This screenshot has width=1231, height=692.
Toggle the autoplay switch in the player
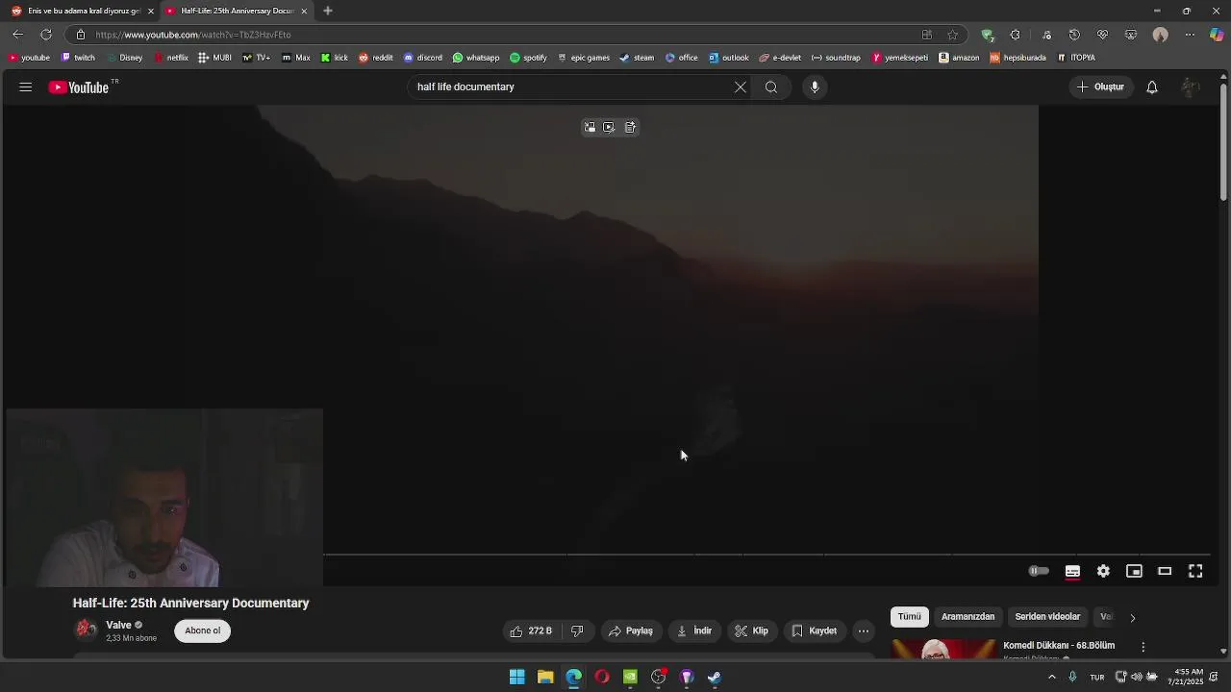[x=1039, y=571]
